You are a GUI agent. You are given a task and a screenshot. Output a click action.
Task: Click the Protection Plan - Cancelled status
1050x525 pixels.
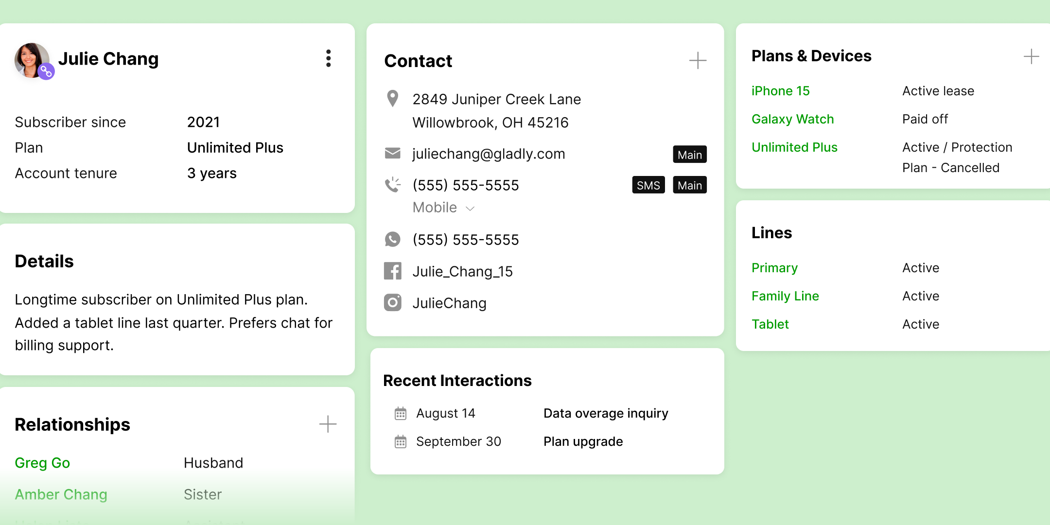tap(957, 157)
